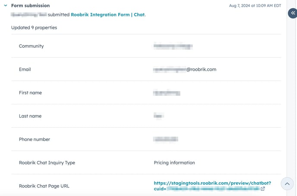Click the @roobrik.com email value

(x=185, y=70)
